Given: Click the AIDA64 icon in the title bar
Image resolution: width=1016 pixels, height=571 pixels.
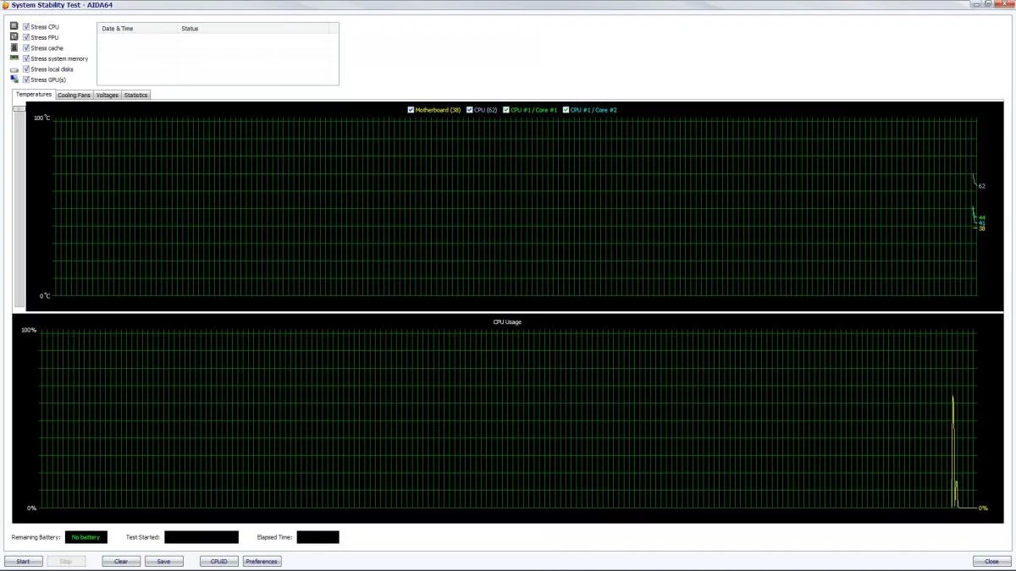Looking at the screenshot, I should pyautogui.click(x=5, y=5).
